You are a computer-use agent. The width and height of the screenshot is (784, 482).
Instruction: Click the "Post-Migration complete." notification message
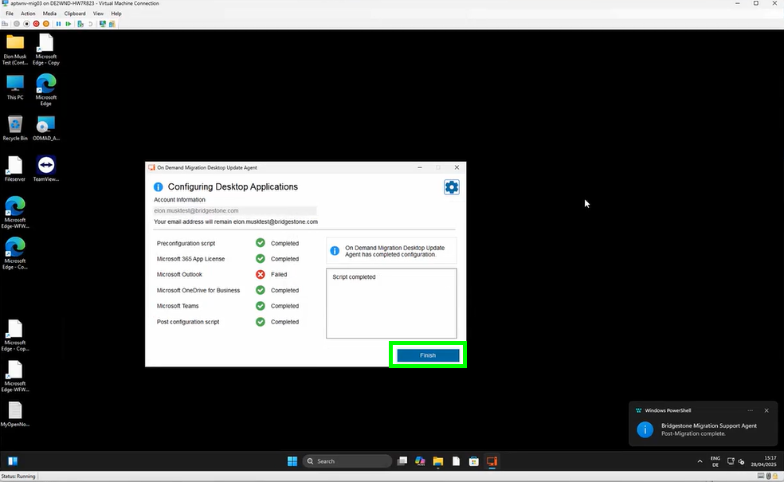[693, 433]
